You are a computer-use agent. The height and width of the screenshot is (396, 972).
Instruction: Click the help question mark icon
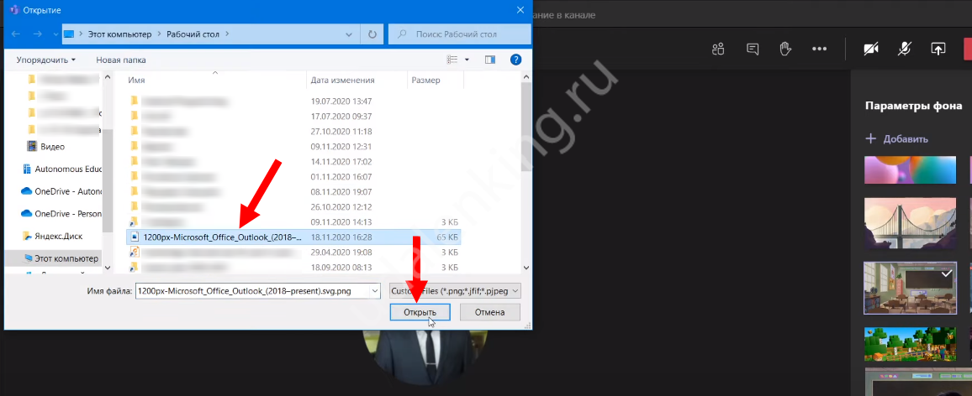[516, 60]
